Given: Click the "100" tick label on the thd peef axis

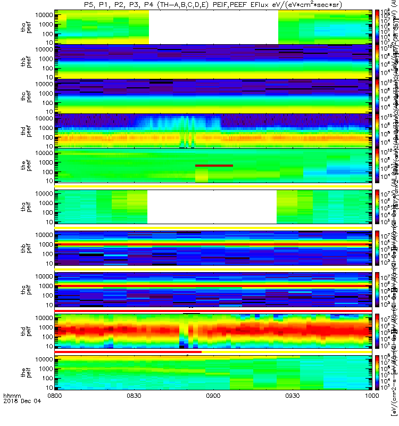Looking at the screenshot, I should click(x=47, y=137).
